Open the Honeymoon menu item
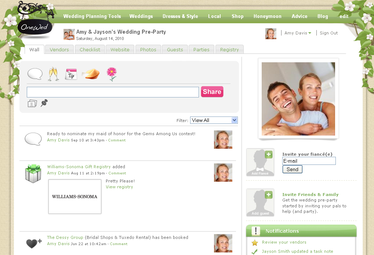374x255 pixels. [x=268, y=16]
